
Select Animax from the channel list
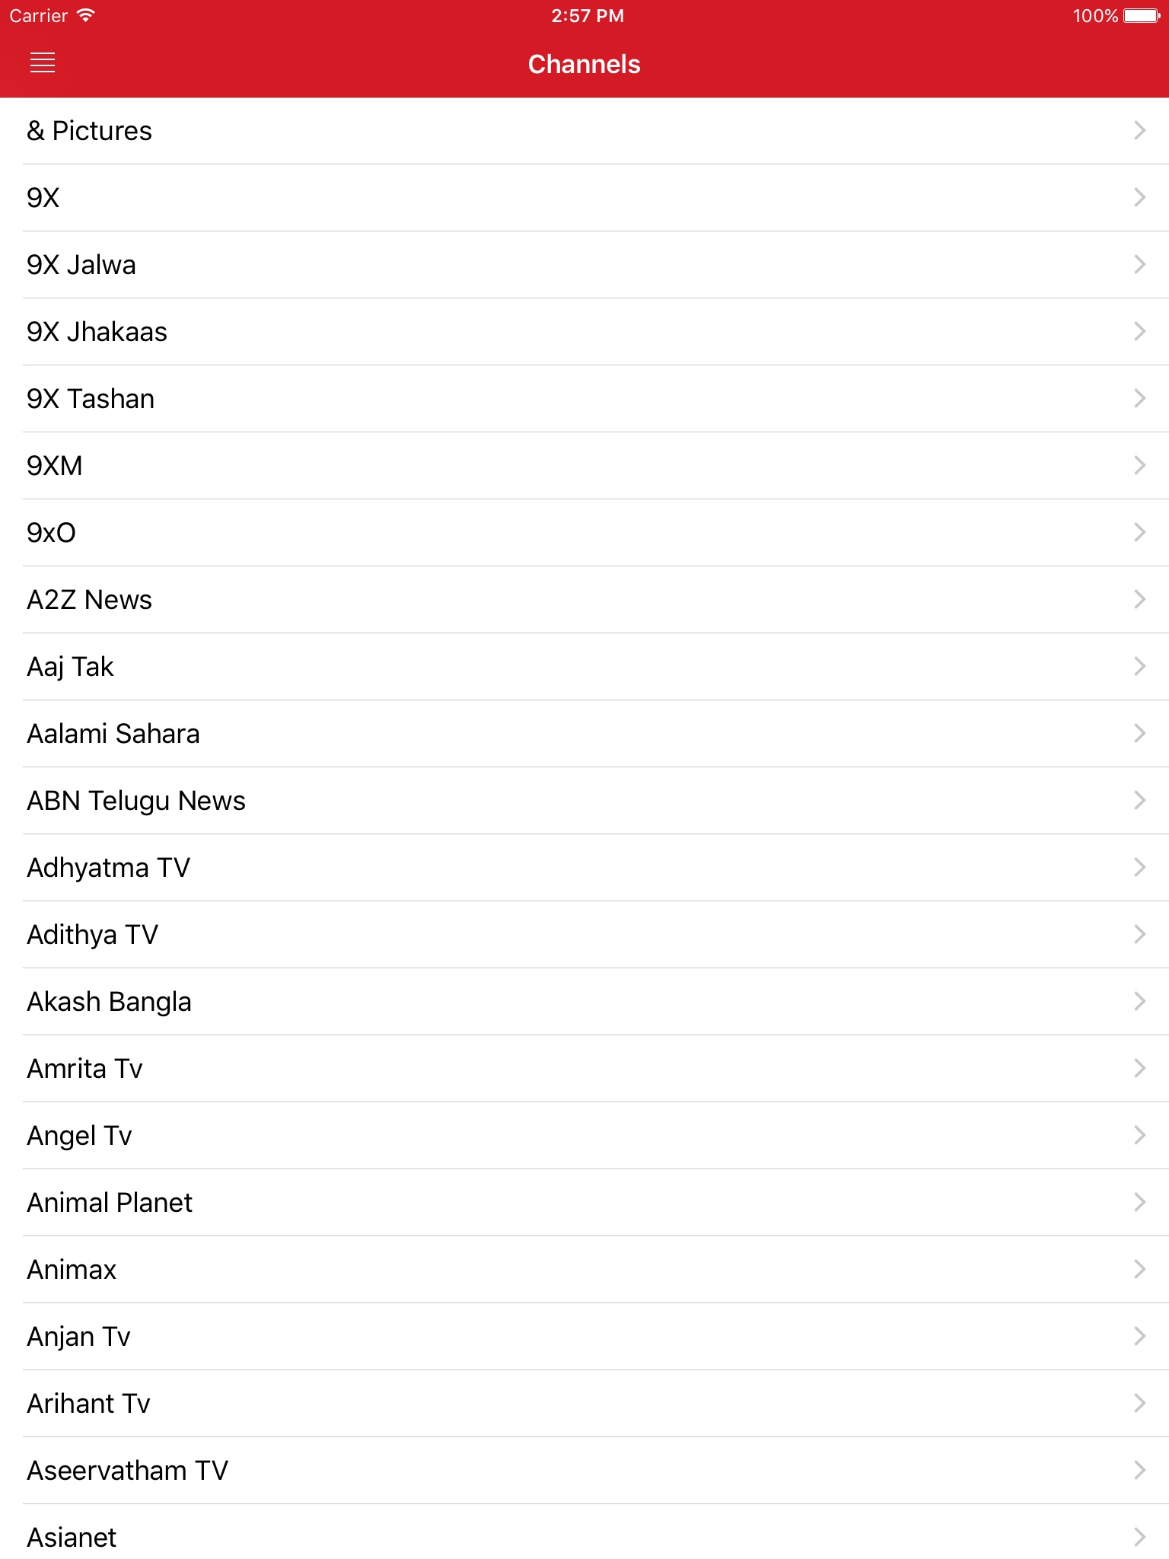click(72, 1270)
